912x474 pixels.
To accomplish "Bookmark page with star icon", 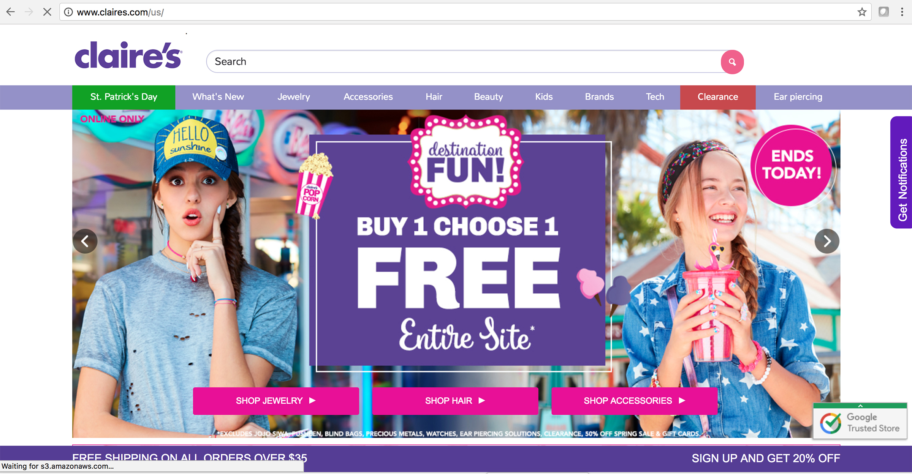I will (862, 12).
